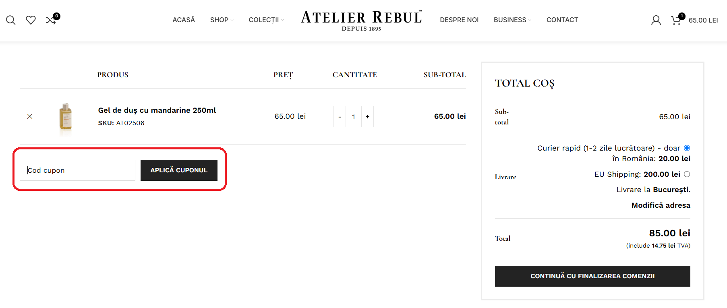Click the Livrare la București text

(x=653, y=190)
